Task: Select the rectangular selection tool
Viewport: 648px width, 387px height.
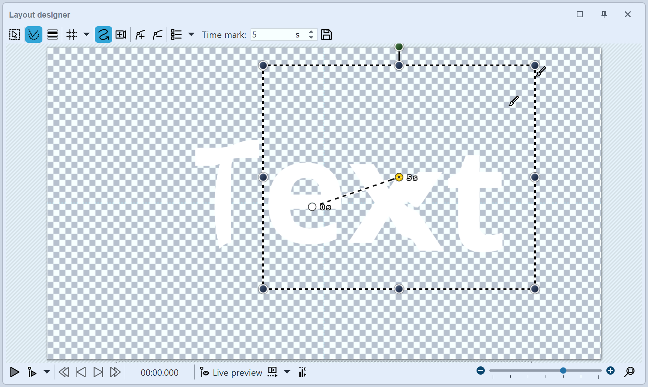Action: click(14, 34)
